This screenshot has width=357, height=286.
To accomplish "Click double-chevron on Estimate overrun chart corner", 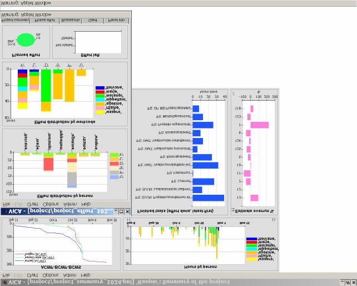I will [233, 94].
